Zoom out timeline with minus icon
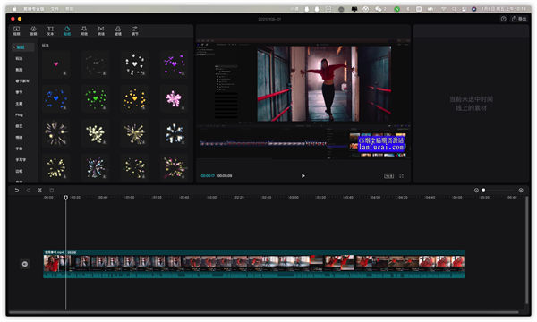This screenshot has height=322, width=537. coord(476,191)
